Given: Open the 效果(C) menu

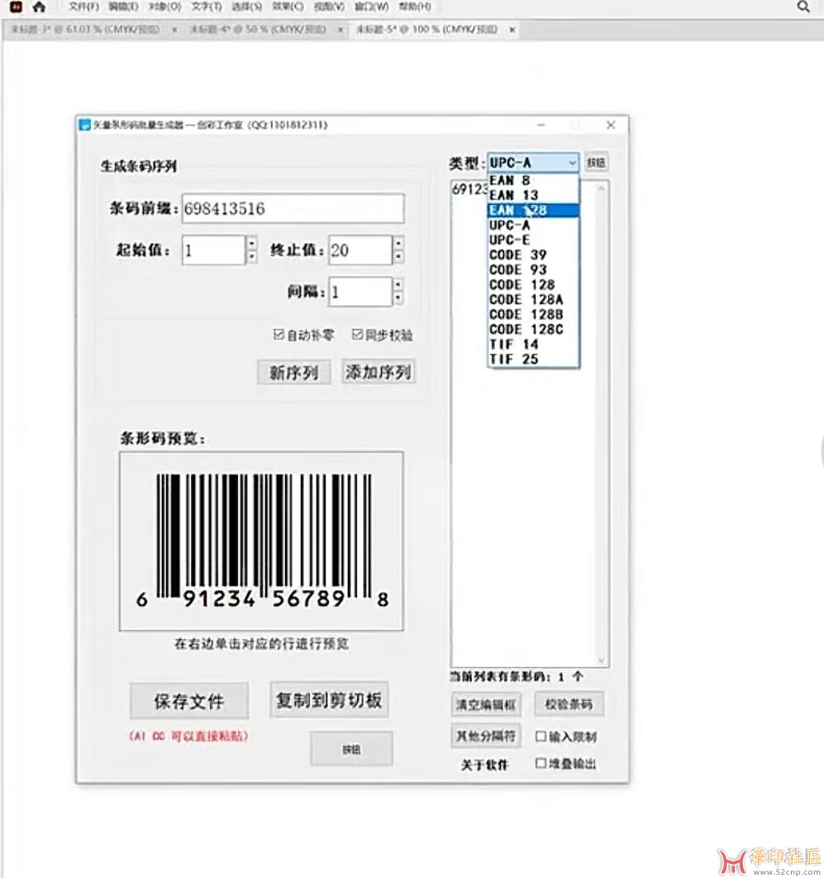Looking at the screenshot, I should coord(288,7).
